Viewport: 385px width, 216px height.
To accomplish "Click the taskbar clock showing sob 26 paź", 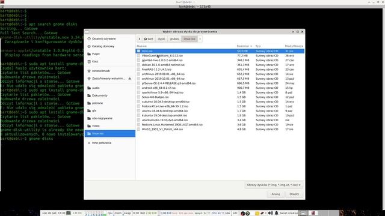I will pyautogui.click(x=54, y=213).
